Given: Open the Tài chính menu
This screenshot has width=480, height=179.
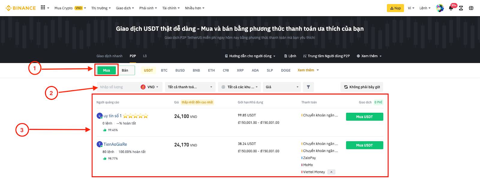Looking at the screenshot, I should pos(171,8).
